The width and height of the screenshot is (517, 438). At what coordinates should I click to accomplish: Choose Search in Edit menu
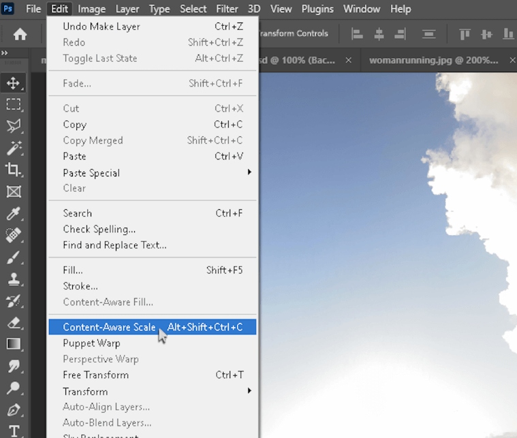pos(153,213)
